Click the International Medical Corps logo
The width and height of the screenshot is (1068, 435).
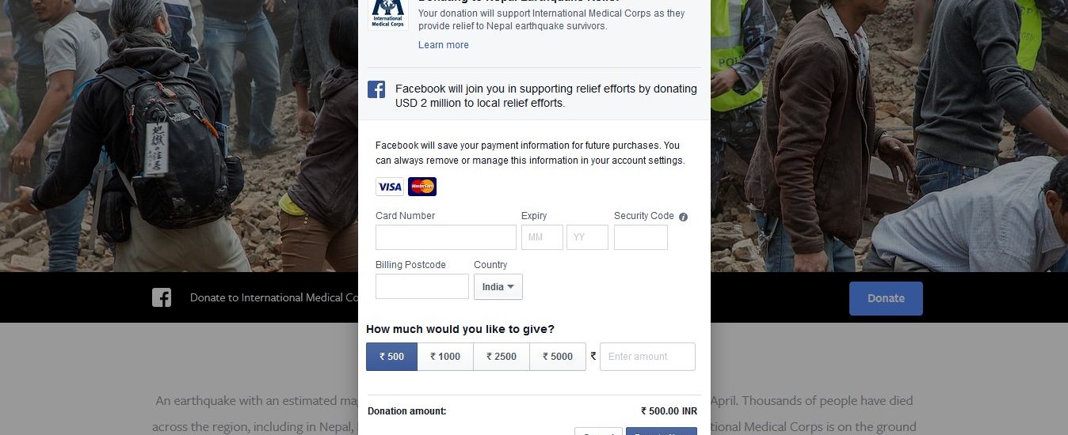click(388, 14)
